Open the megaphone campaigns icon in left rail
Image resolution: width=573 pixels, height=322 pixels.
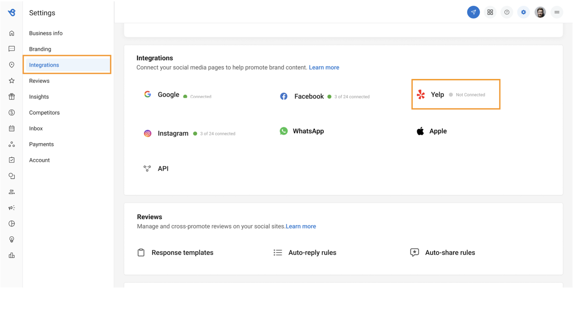(12, 208)
